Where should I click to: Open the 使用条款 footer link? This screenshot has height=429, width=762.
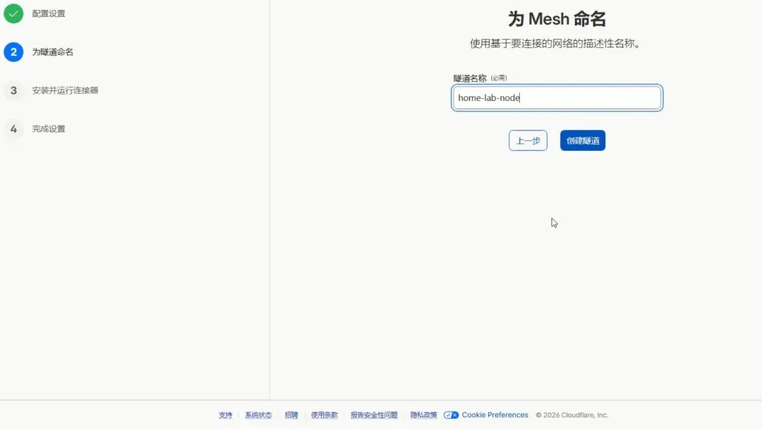324,415
